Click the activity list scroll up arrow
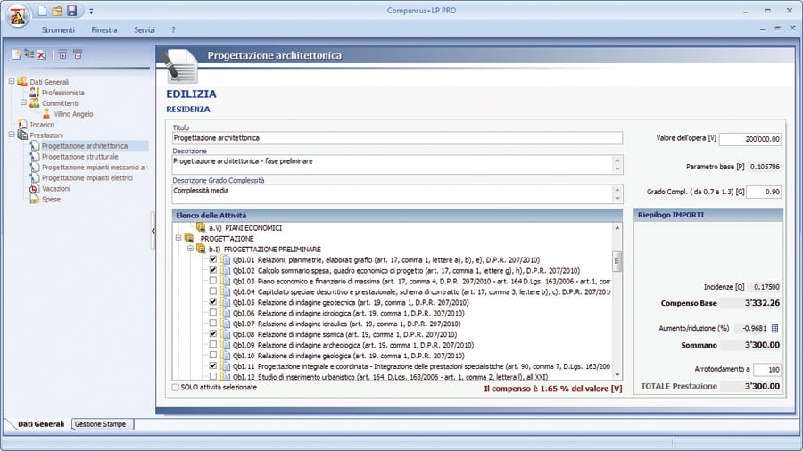 pos(617,228)
